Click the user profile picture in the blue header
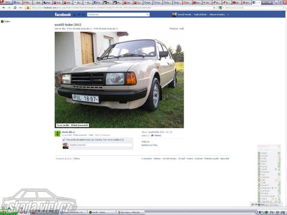Screen dimensions: 287x215 pyautogui.click(x=174, y=14)
